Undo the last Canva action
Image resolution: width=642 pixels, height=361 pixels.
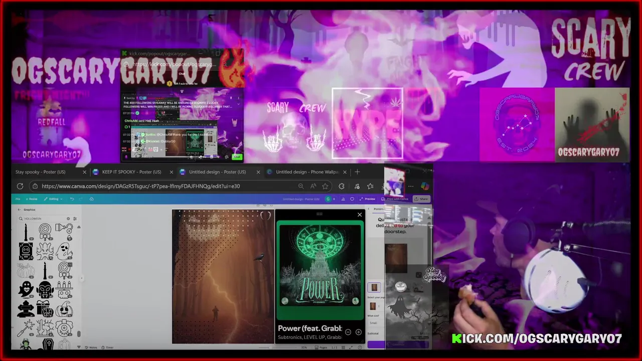(x=72, y=199)
